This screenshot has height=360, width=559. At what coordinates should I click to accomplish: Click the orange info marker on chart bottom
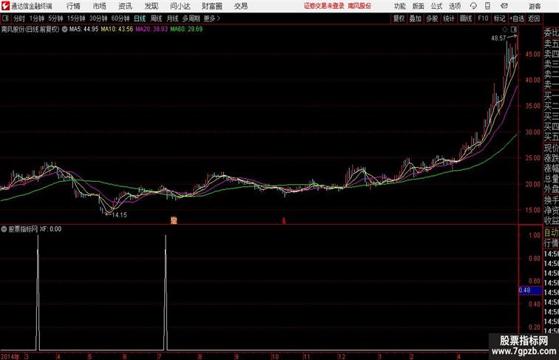(174, 220)
